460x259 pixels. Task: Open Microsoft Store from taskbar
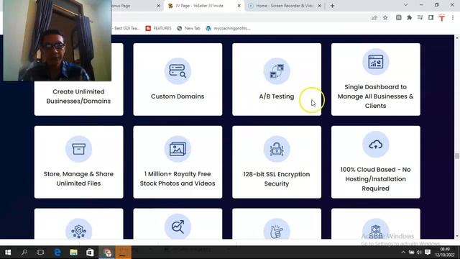tap(90, 253)
